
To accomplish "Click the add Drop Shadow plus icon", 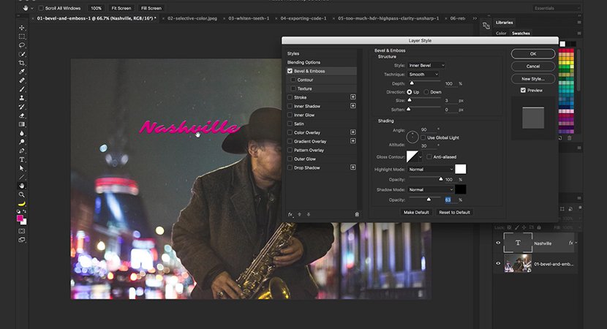I will 353,167.
